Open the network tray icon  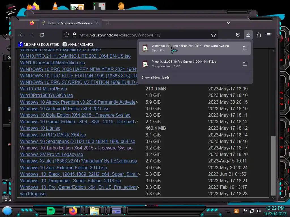point(251,211)
